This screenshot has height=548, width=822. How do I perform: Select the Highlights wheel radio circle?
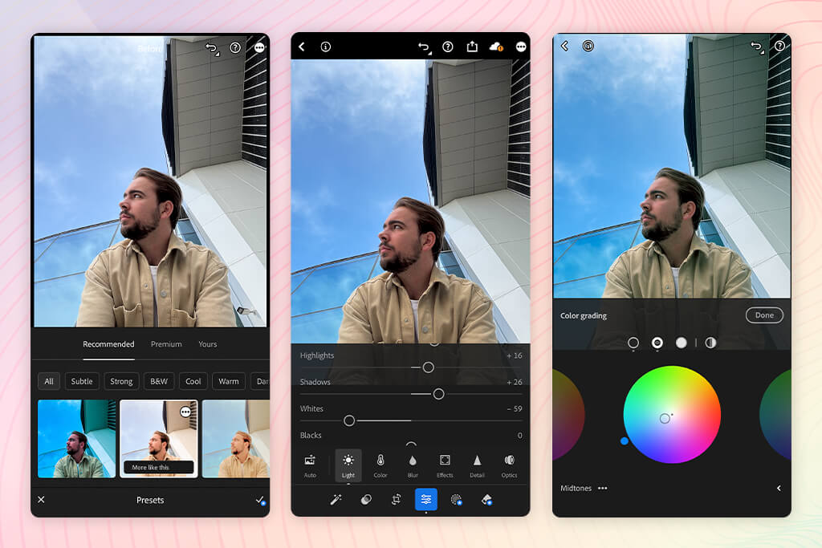(x=681, y=343)
